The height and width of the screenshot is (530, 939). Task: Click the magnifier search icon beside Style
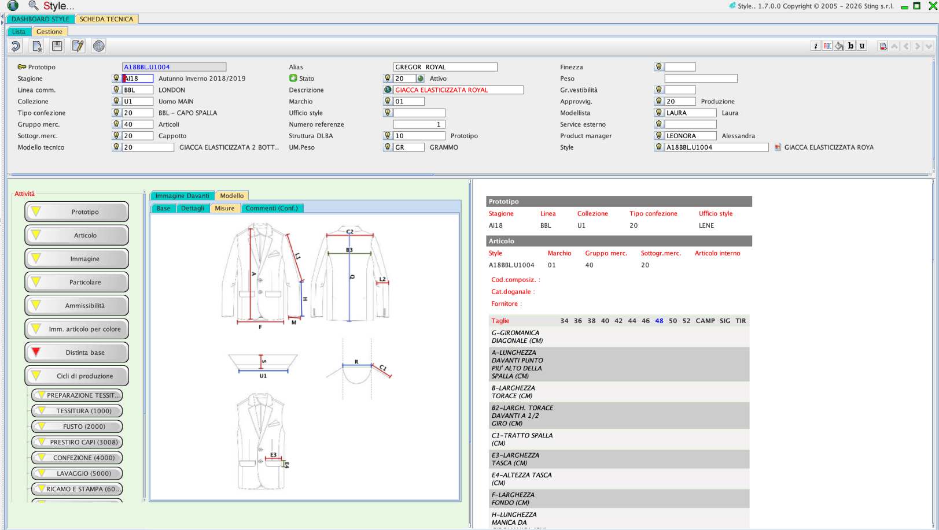click(34, 6)
